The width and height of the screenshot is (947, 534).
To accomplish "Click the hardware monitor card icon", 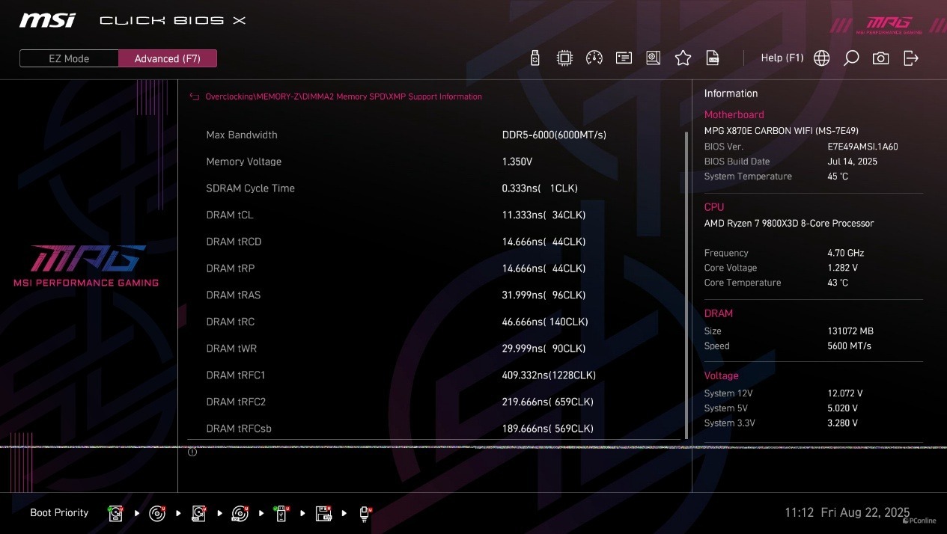I will point(624,58).
